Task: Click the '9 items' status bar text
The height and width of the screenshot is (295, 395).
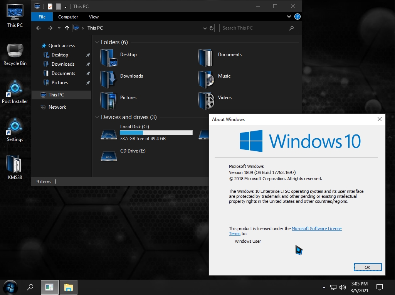Action: [x=44, y=182]
